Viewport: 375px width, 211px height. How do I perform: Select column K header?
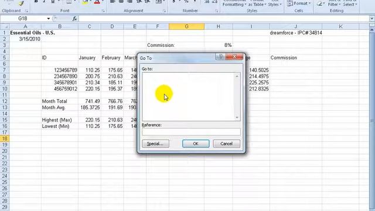340,26
